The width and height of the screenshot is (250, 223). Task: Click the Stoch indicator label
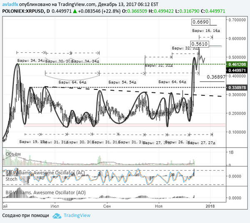point(11,179)
